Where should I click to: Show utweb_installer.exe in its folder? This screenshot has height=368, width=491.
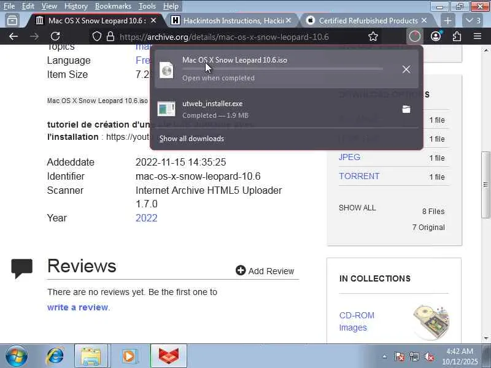pyautogui.click(x=406, y=109)
